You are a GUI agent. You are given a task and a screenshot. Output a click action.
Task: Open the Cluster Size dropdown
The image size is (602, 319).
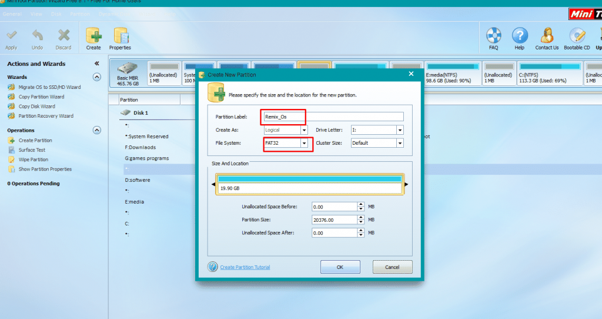coord(400,143)
